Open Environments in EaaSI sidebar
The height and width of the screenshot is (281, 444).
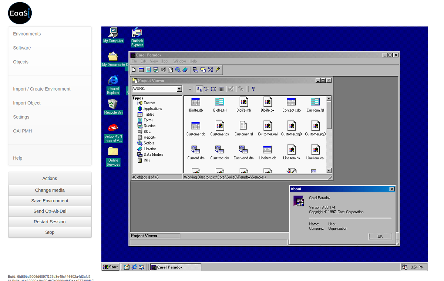pos(27,34)
